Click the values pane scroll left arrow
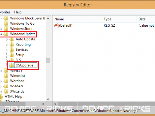Image resolution: width=155 pixels, height=116 pixels. (55, 104)
